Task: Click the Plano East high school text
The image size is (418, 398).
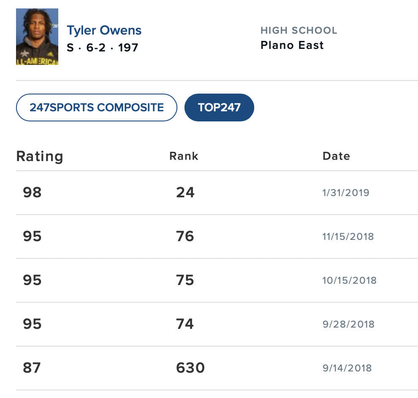Action: point(292,45)
